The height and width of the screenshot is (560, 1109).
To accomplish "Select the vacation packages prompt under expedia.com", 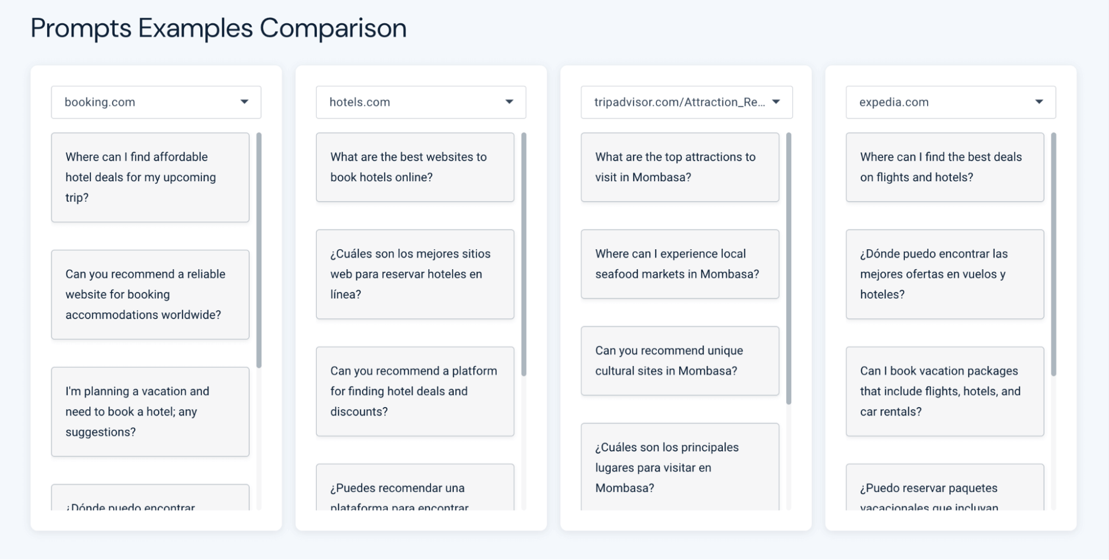I will (945, 391).
